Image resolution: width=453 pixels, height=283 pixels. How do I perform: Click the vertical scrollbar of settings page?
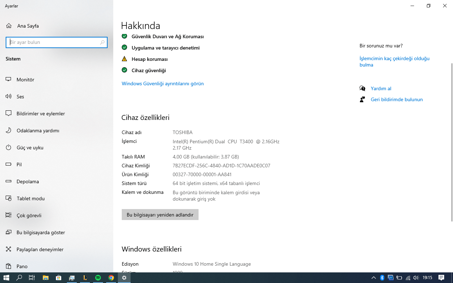coord(451,142)
